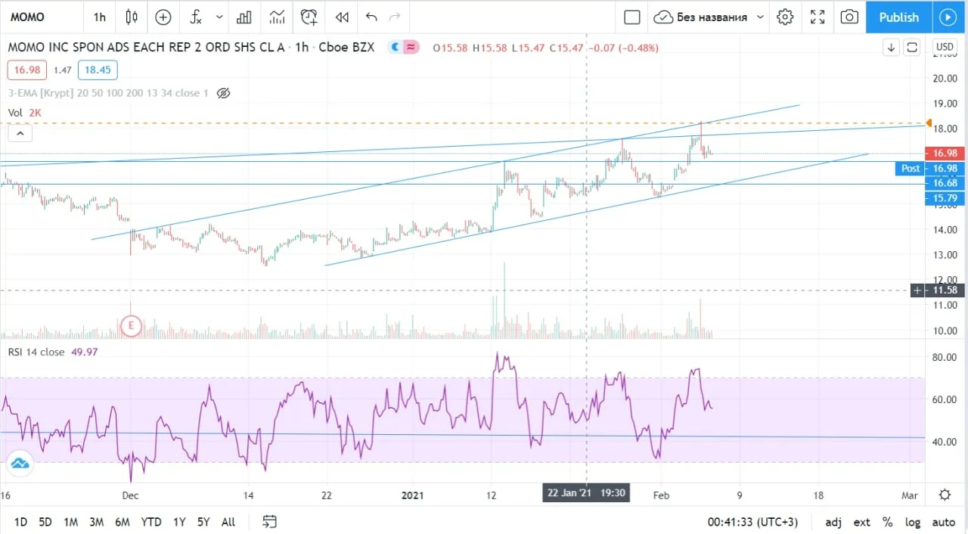
Task: Open the go to date calendar icon
Action: (269, 522)
